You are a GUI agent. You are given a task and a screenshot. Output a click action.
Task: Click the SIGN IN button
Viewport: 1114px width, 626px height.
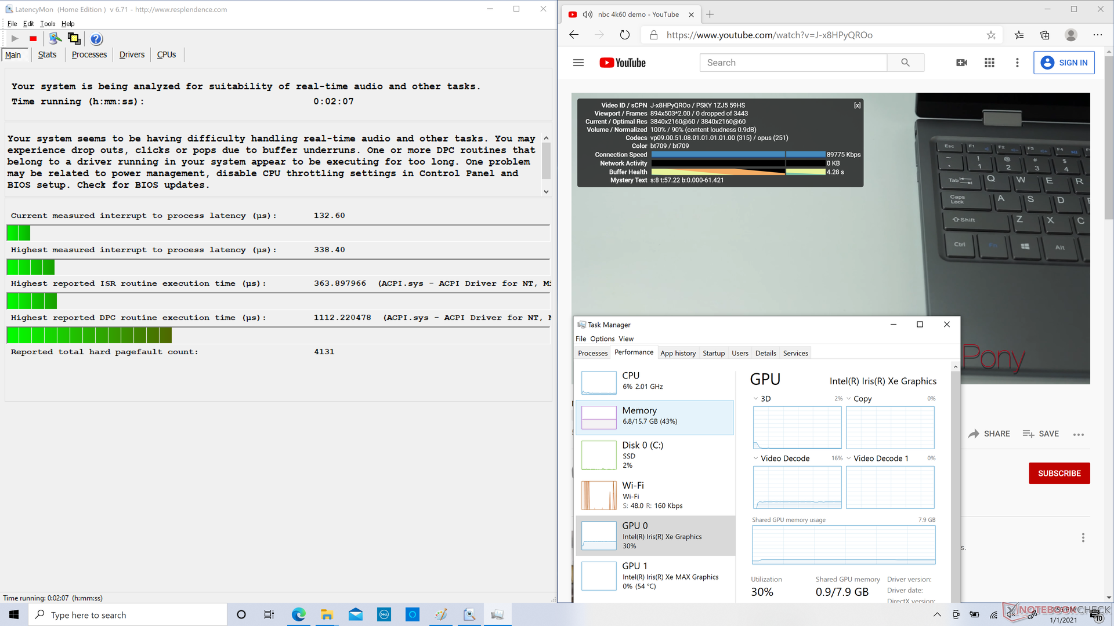tap(1064, 63)
